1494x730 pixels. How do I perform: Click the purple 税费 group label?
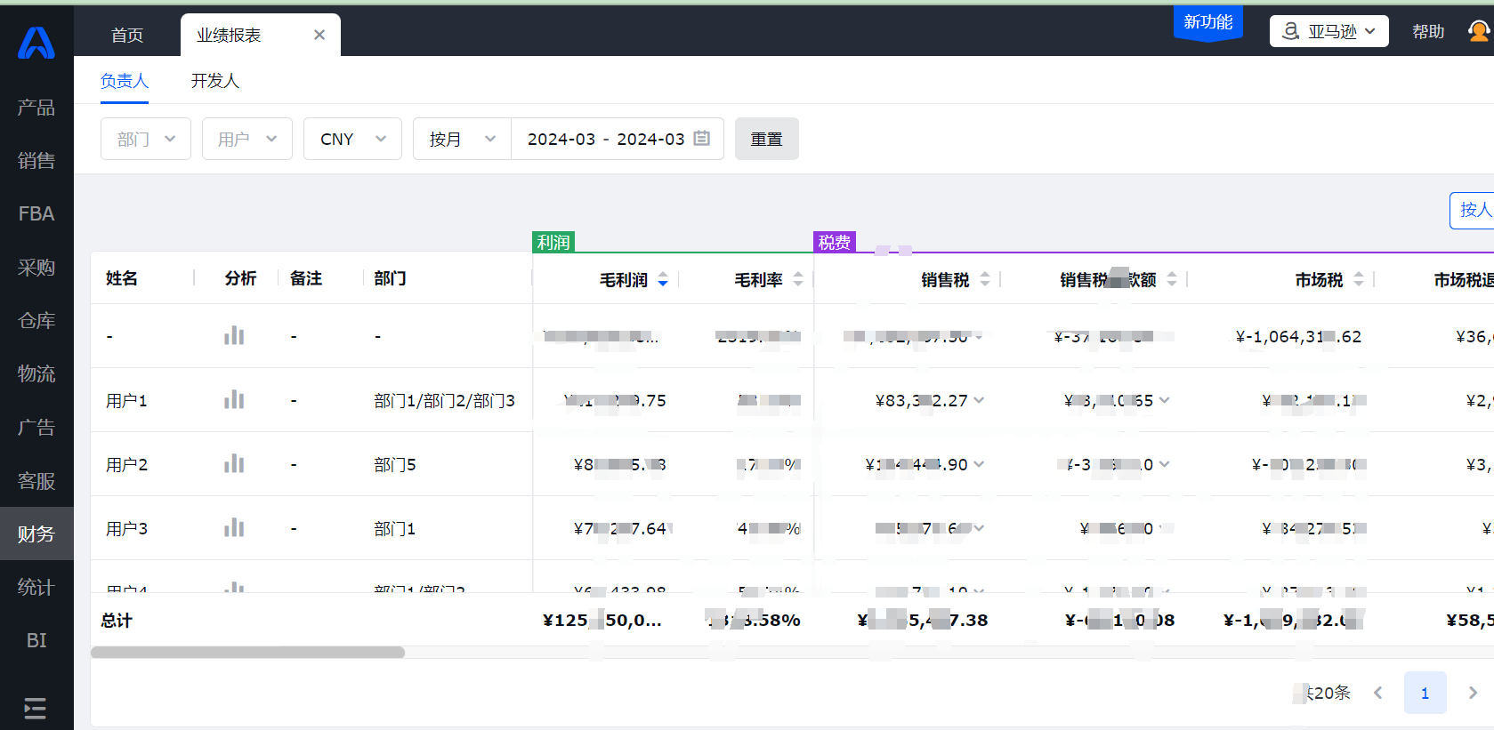[835, 242]
